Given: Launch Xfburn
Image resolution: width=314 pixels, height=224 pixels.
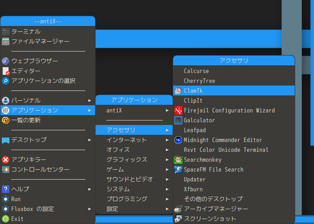Looking at the screenshot, I should (234, 189).
